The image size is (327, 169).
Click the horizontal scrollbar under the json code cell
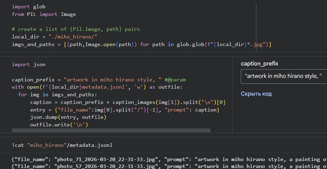click(111, 130)
